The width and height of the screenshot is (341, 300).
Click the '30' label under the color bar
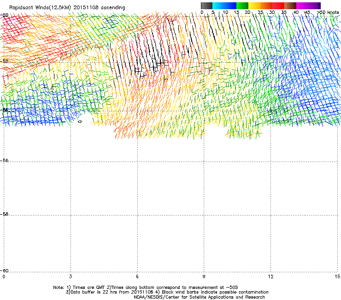point(272,12)
